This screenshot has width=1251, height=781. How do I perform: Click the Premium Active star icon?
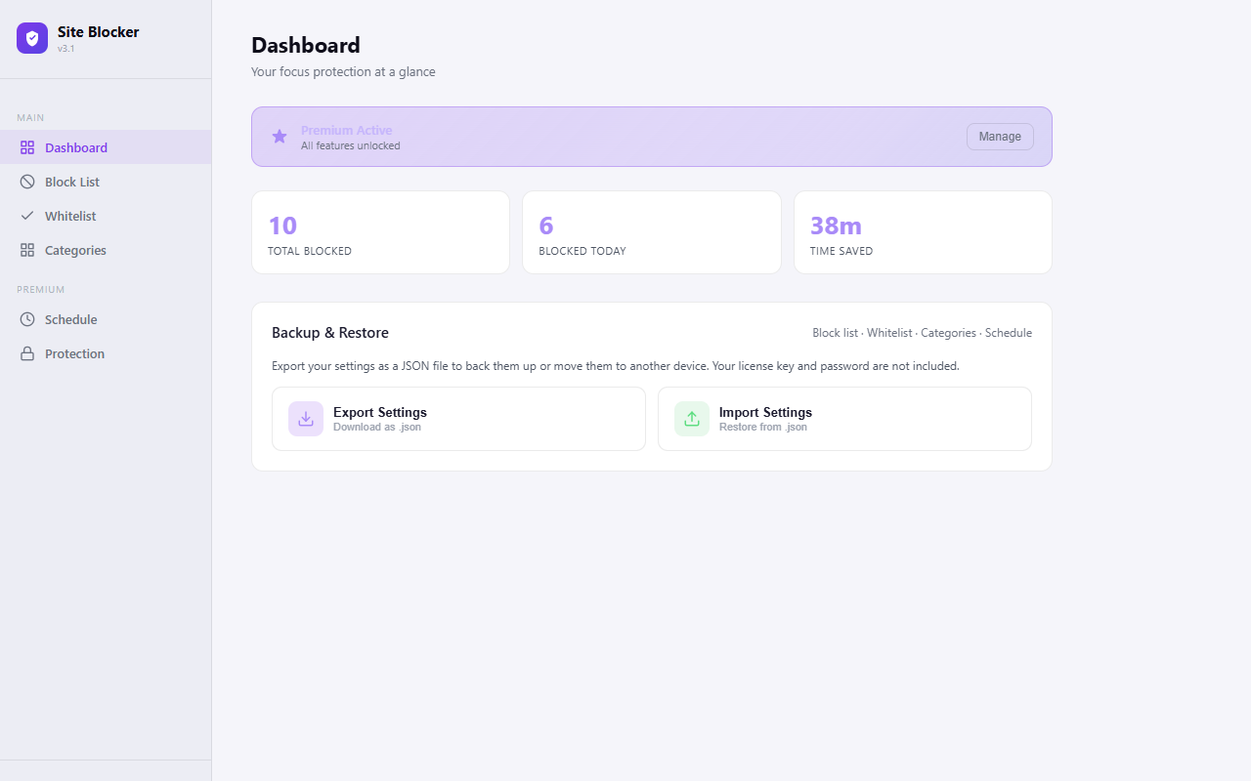tap(280, 137)
